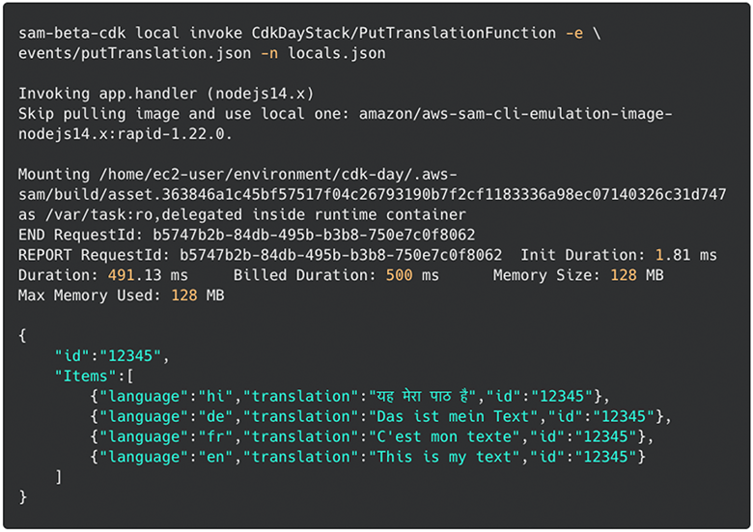Click the '"Items"' key
Screen dimensions: 753x532
[x=85, y=376]
